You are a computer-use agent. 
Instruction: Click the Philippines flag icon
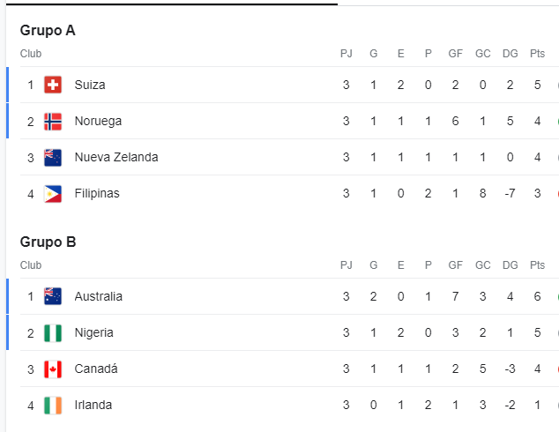(x=53, y=194)
